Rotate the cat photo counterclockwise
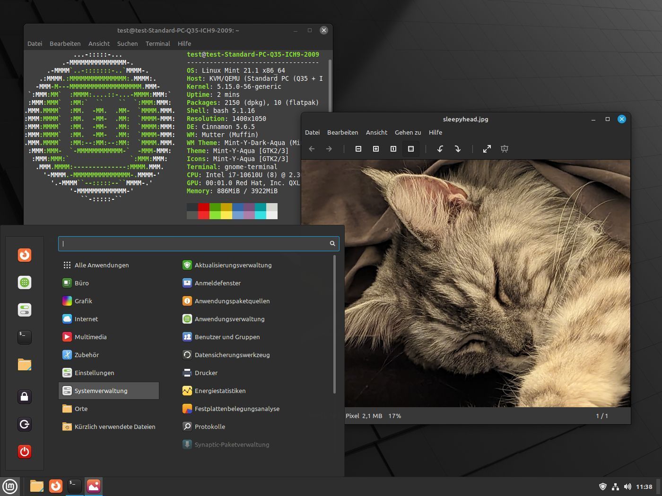 pyautogui.click(x=440, y=149)
